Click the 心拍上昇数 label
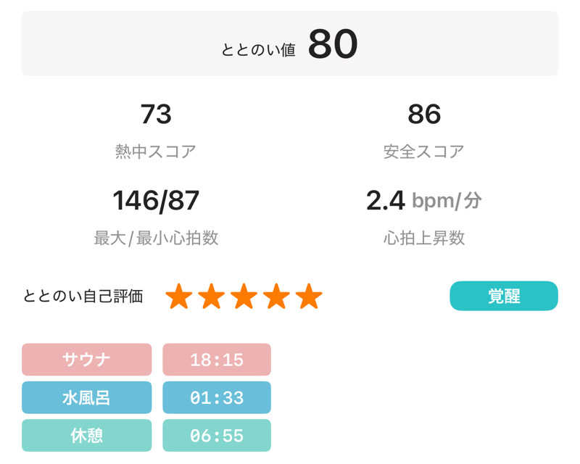Screen dimensions: 580x464 pyautogui.click(x=424, y=238)
